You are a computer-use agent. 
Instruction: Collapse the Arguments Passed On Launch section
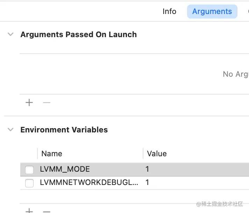(10, 34)
